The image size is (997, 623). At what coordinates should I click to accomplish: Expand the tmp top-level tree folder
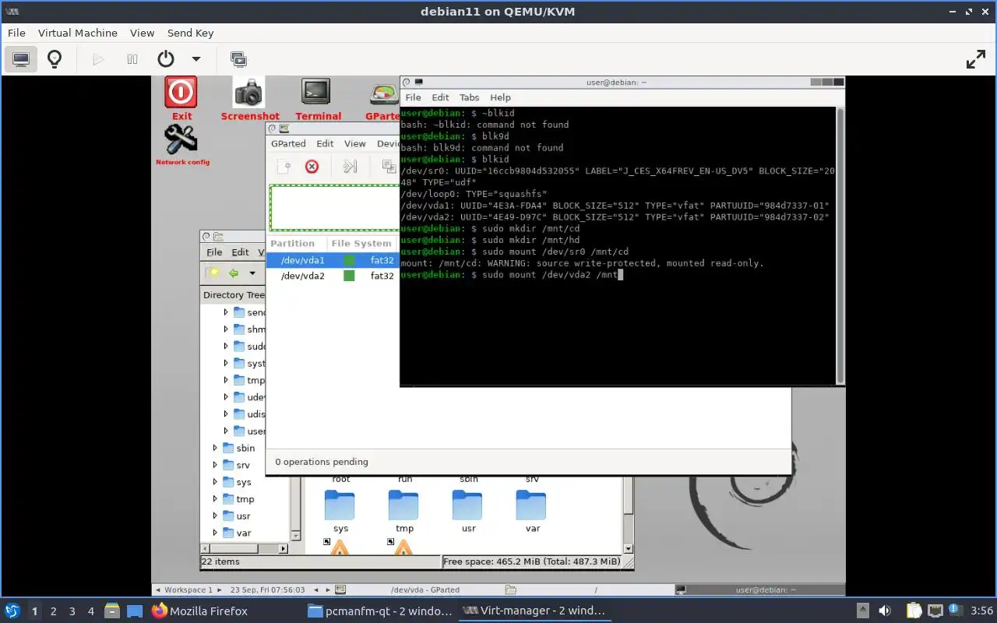(x=216, y=499)
